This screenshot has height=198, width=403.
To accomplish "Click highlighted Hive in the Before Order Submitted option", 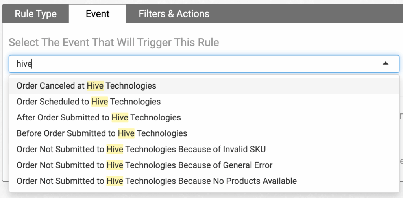I will [126, 133].
